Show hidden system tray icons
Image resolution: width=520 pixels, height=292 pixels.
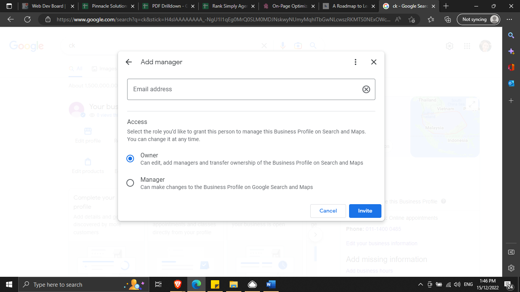pyautogui.click(x=420, y=284)
